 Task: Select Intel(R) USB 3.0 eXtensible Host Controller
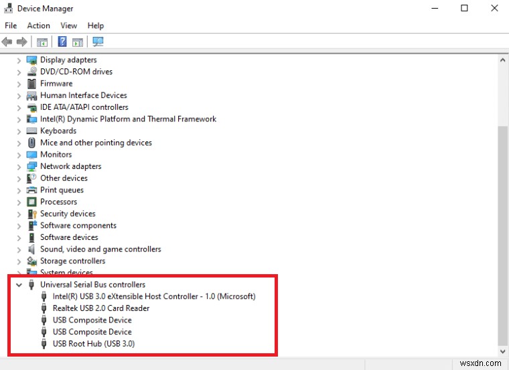point(154,296)
